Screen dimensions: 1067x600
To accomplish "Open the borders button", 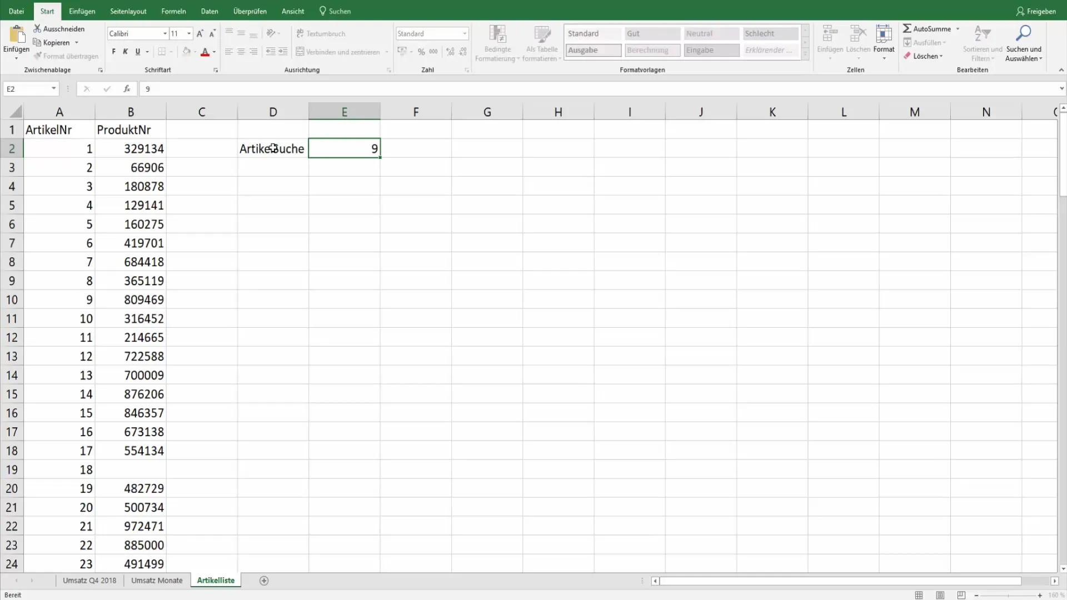I will pos(162,52).
